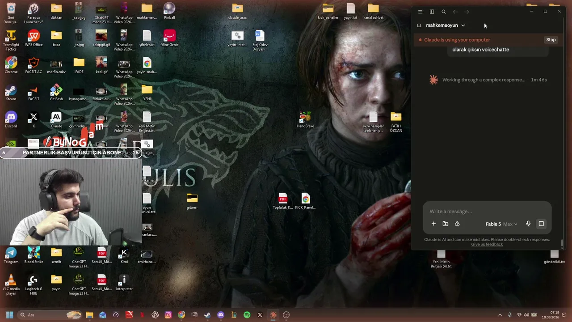This screenshot has width=572, height=322.
Task: Select the VLC media player desktop icon
Action: (x=11, y=285)
